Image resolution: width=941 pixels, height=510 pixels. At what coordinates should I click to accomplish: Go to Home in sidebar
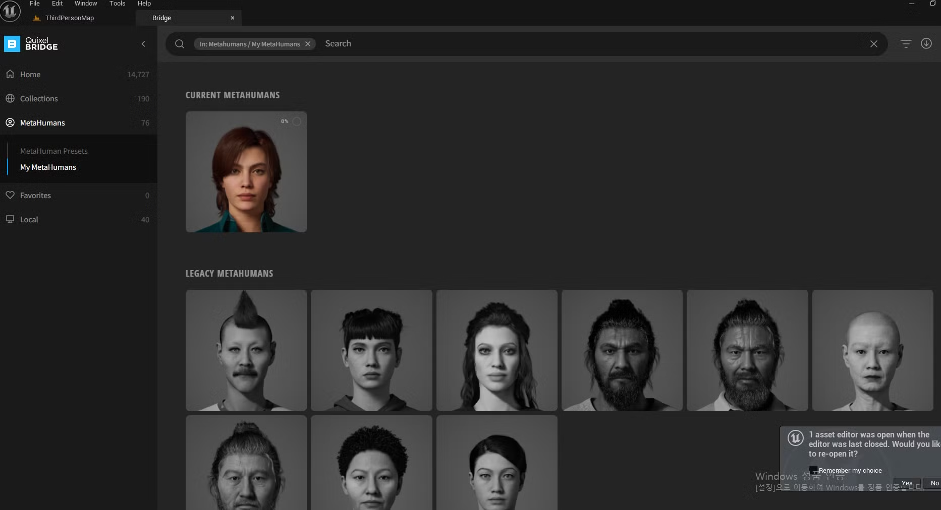pos(79,74)
